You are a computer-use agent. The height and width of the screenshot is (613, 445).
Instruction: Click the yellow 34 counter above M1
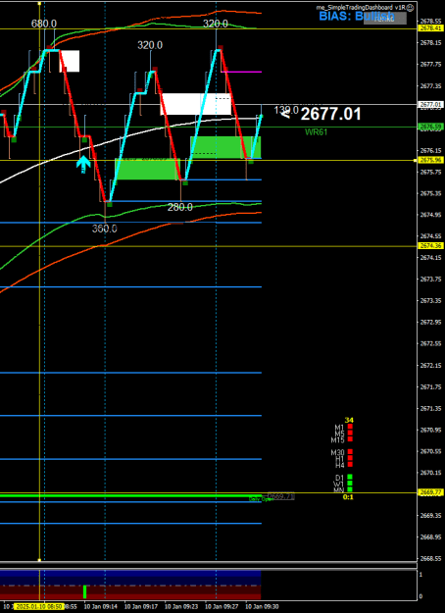tap(349, 420)
